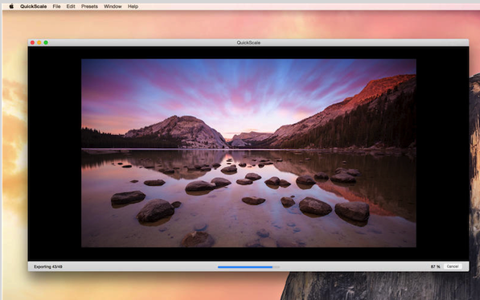This screenshot has height=300, width=480.
Task: Open the Help menu
Action: [133, 6]
